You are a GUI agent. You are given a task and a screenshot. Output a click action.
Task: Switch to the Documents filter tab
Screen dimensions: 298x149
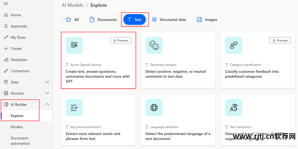point(103,20)
